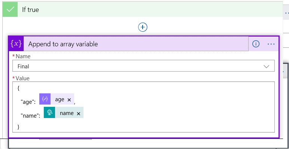Click the purple {x} variable action icon
289x149 pixels.
point(16,44)
